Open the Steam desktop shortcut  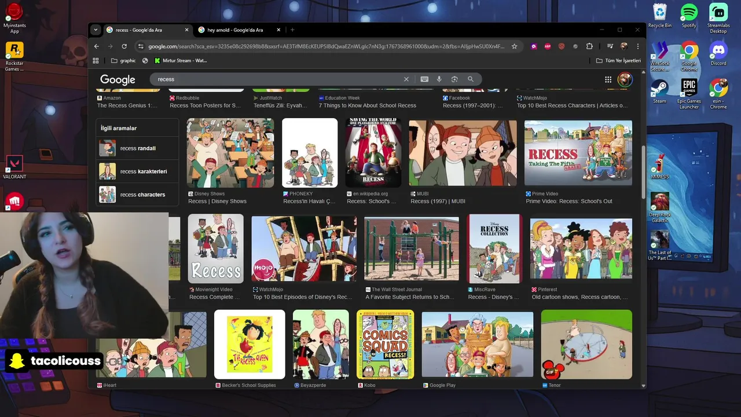pyautogui.click(x=660, y=91)
